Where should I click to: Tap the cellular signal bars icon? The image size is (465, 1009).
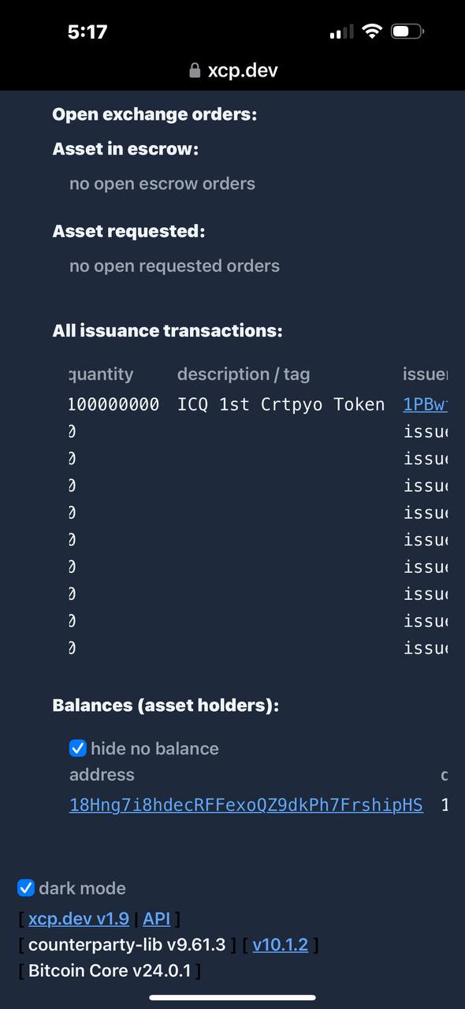pos(341,32)
